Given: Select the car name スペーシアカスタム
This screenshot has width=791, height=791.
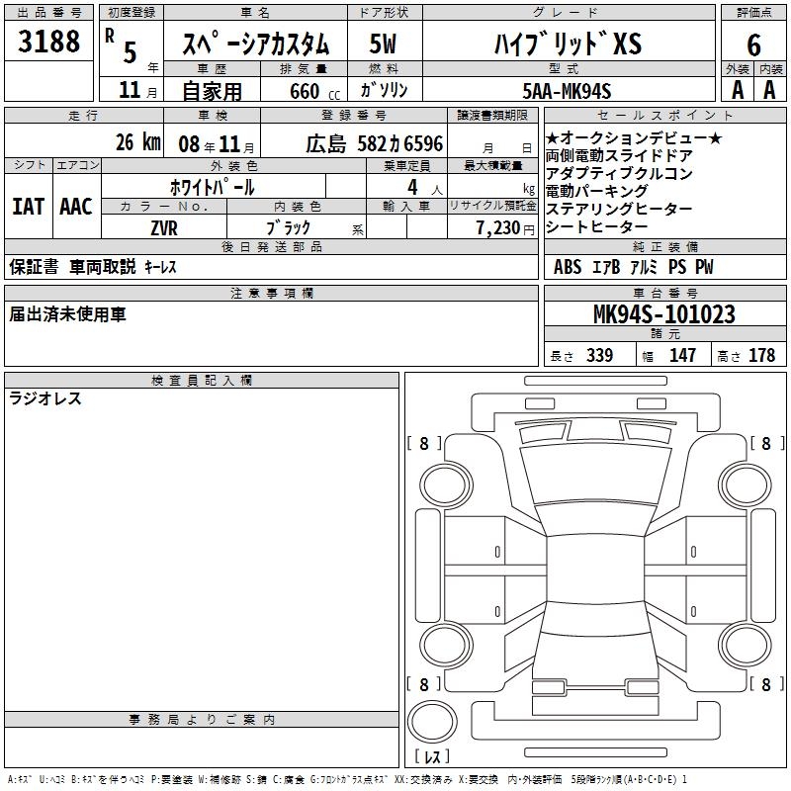Looking at the screenshot, I should pyautogui.click(x=256, y=43).
